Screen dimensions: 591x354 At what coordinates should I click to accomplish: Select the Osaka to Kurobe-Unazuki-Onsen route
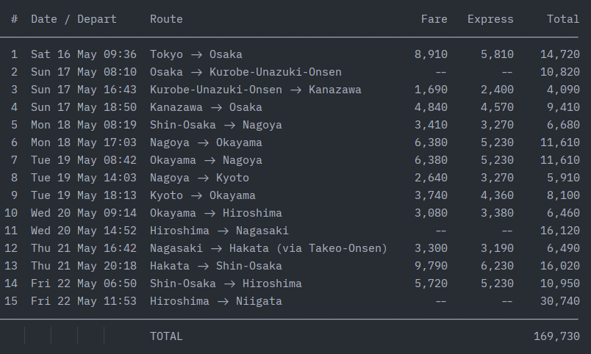coord(246,72)
